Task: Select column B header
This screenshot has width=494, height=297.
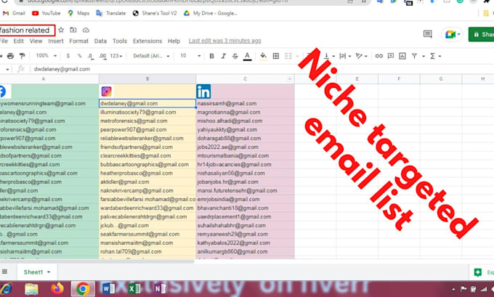Action: click(147, 79)
